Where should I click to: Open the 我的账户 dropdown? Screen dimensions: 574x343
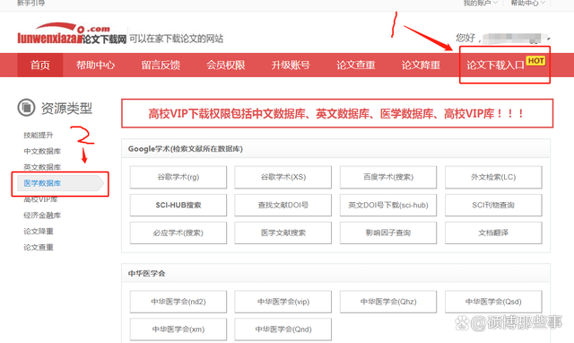(x=481, y=3)
